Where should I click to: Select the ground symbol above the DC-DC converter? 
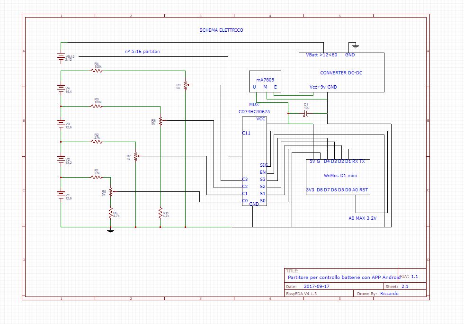tap(356, 46)
